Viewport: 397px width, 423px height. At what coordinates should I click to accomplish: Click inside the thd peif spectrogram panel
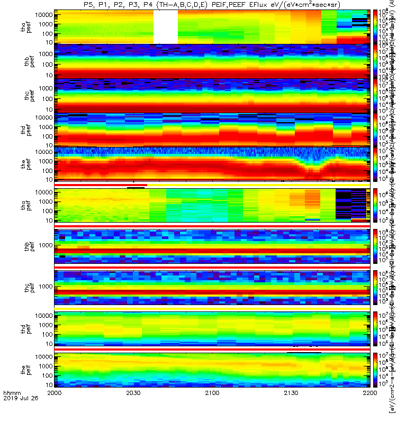(x=212, y=328)
